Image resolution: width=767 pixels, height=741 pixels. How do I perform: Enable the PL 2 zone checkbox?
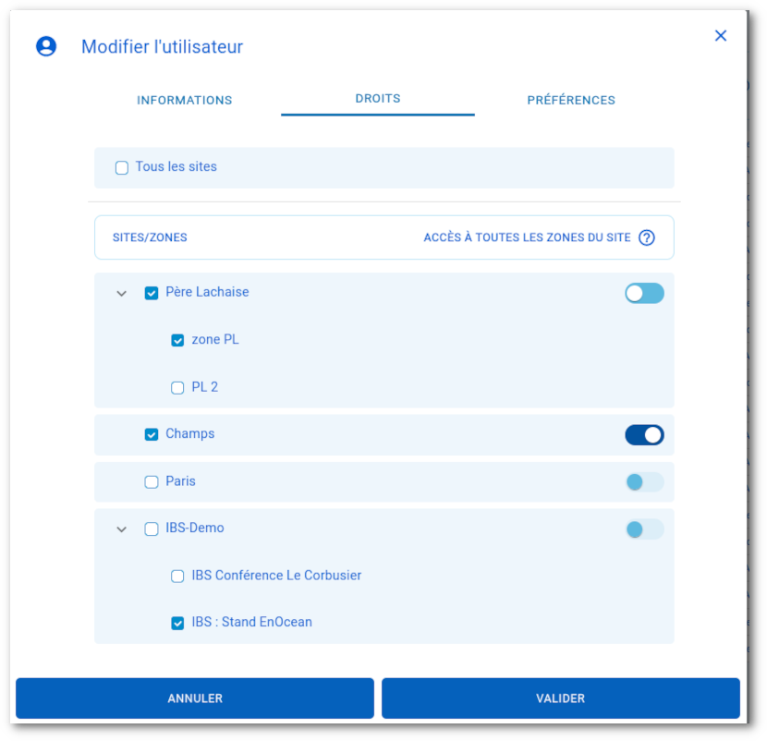[x=177, y=388]
